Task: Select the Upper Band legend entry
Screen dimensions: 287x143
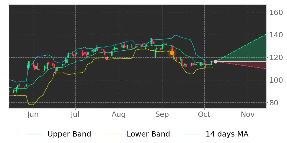Action: (x=59, y=134)
